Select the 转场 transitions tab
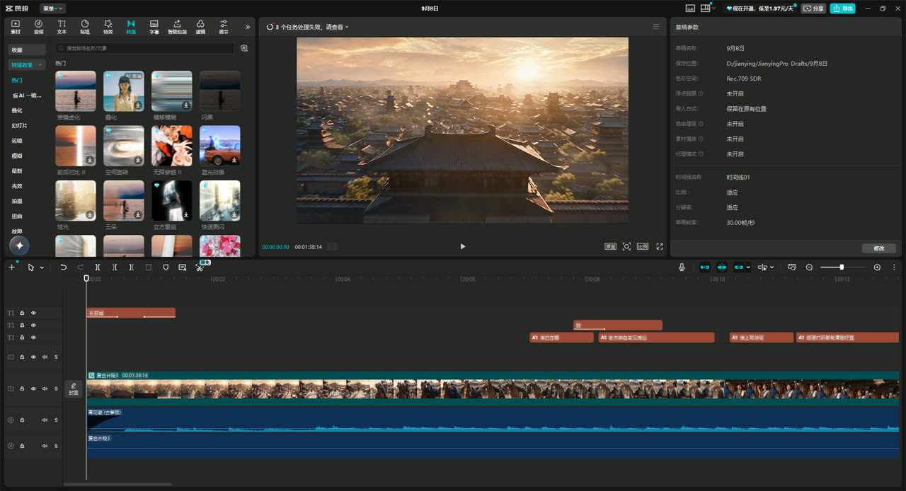The width and height of the screenshot is (906, 491). 131,27
